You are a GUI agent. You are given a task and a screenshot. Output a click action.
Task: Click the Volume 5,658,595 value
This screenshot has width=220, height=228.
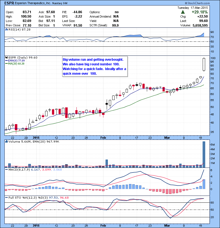coord(200,26)
